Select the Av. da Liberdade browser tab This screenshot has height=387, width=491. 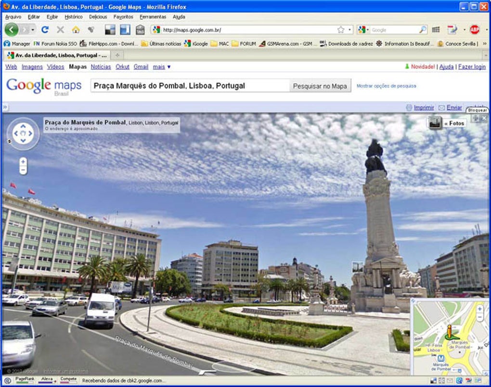click(x=57, y=55)
